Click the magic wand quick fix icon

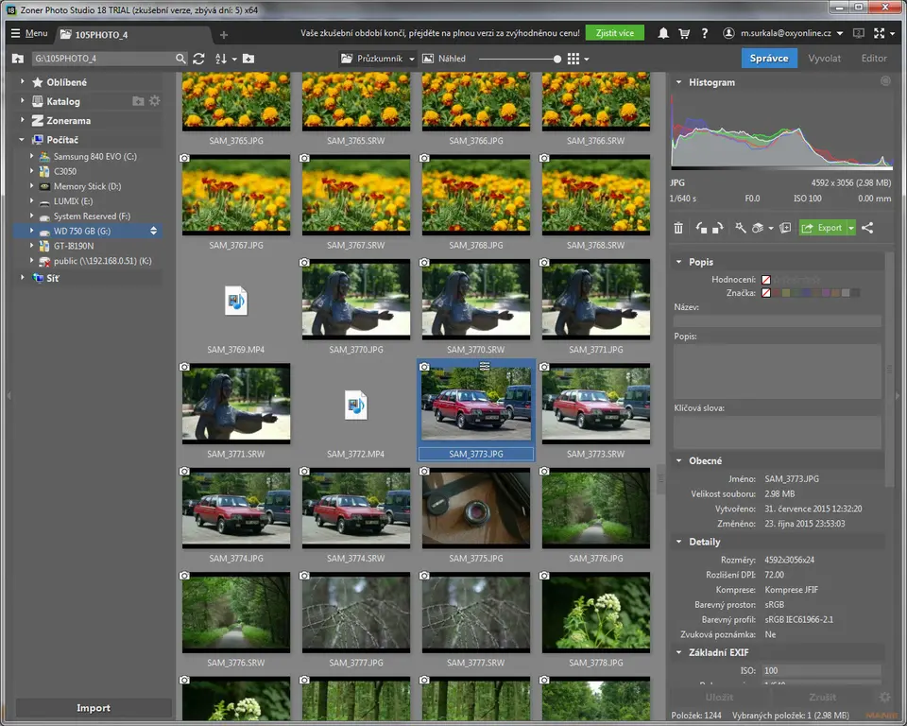740,228
